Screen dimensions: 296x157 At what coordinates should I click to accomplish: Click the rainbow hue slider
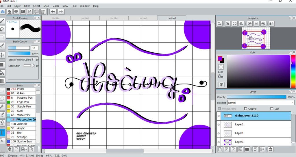click(x=293, y=71)
